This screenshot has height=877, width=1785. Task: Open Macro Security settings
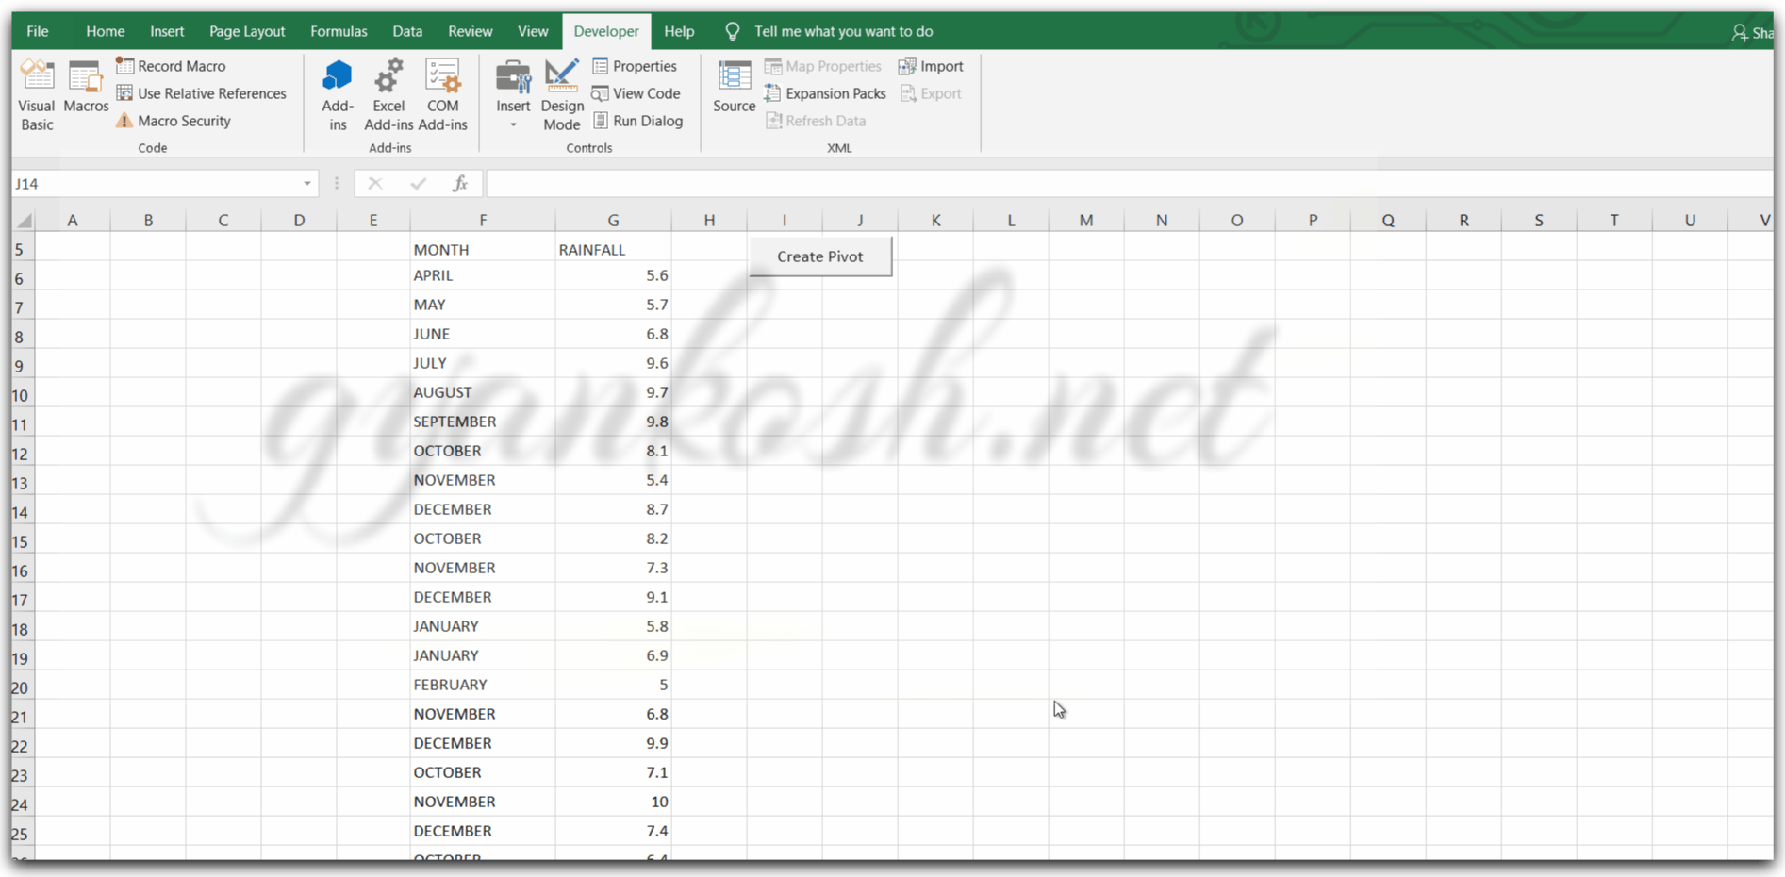[x=174, y=121]
